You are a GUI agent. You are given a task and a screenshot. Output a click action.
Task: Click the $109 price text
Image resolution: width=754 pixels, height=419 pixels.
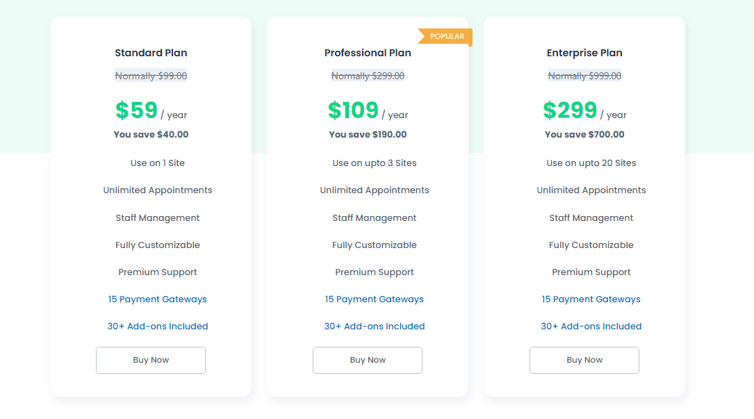coord(353,110)
